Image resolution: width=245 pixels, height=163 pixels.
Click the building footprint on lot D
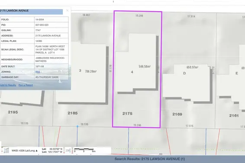(187, 83)
